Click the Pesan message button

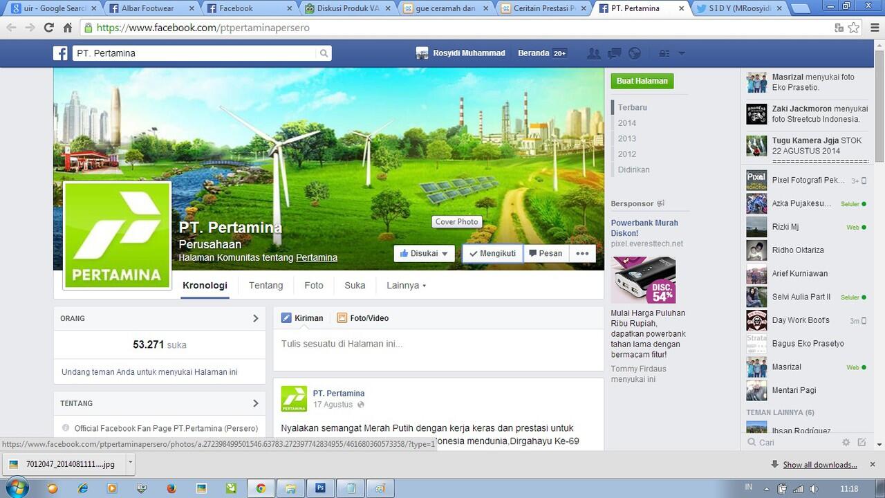click(x=546, y=253)
